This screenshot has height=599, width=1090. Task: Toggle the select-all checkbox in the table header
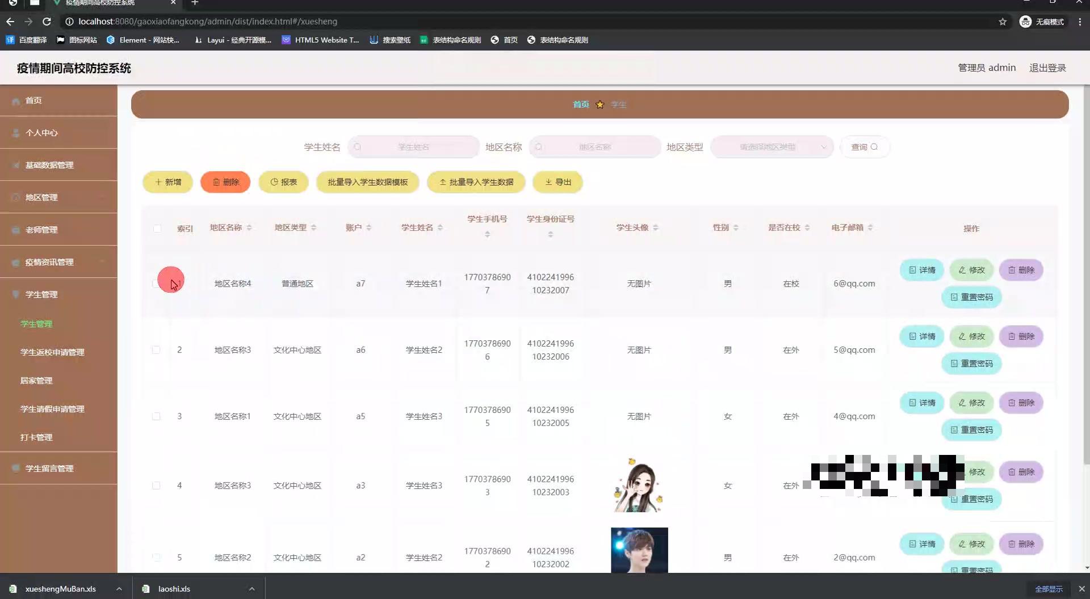[x=157, y=229]
